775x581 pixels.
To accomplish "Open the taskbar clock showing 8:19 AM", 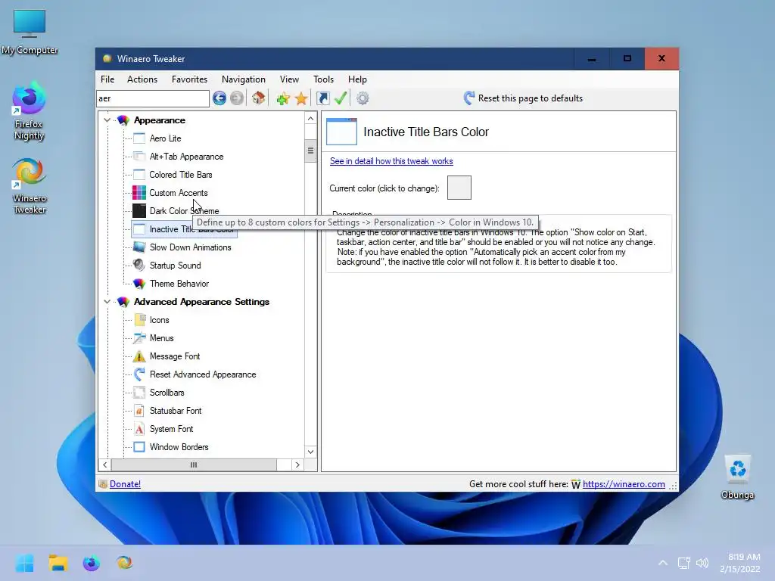I will (x=740, y=563).
